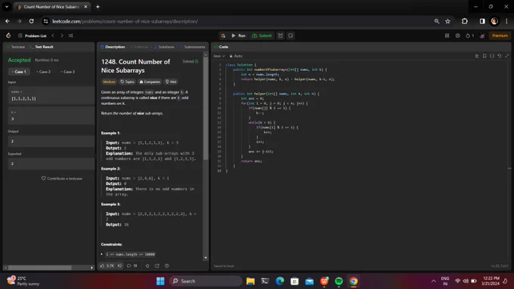The height and width of the screenshot is (289, 514).
Task: Open the debugger icon left of Run
Action: click(x=223, y=35)
